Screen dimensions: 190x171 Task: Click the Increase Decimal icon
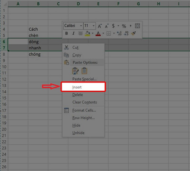119,33
